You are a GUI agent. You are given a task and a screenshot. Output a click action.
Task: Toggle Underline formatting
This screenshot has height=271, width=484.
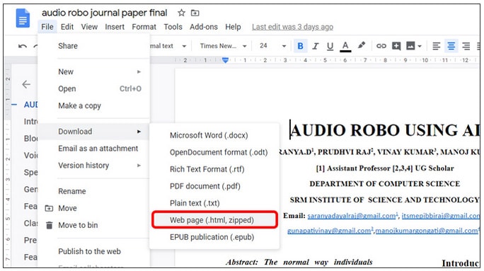330,46
